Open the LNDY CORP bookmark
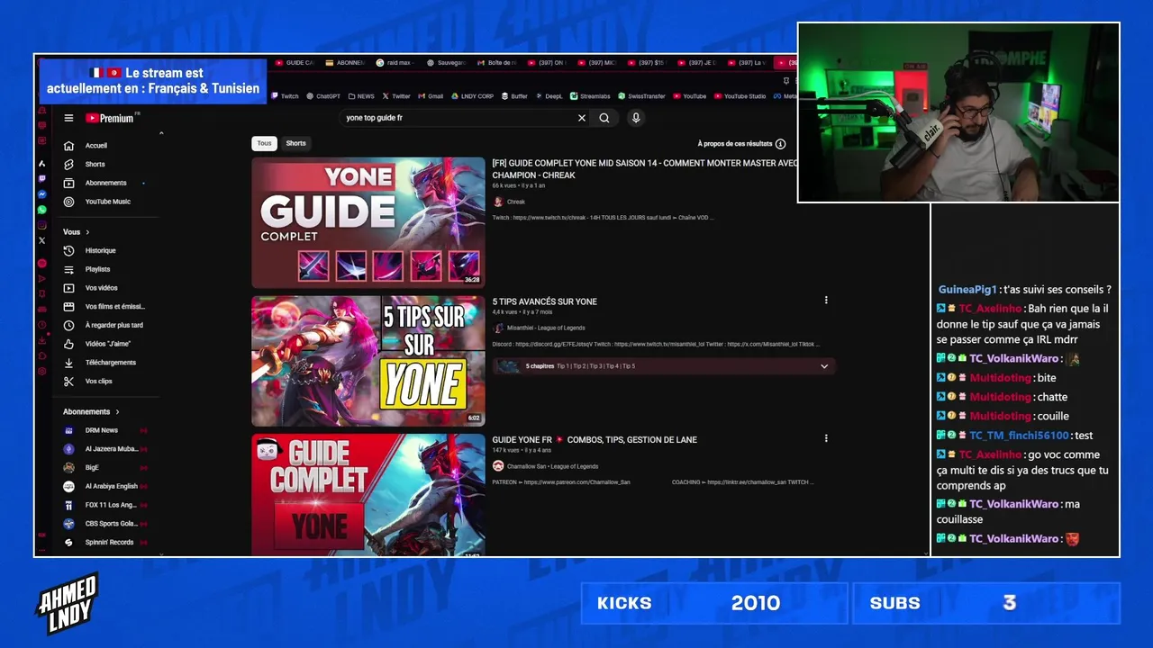Image resolution: width=1153 pixels, height=648 pixels. pos(473,96)
